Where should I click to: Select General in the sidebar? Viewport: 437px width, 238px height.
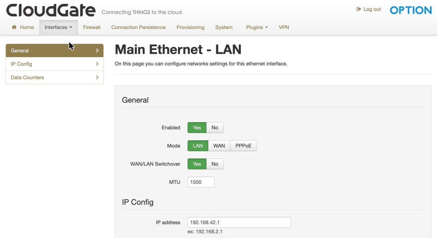(55, 50)
